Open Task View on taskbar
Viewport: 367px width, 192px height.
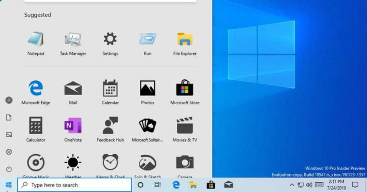pyautogui.click(x=158, y=185)
